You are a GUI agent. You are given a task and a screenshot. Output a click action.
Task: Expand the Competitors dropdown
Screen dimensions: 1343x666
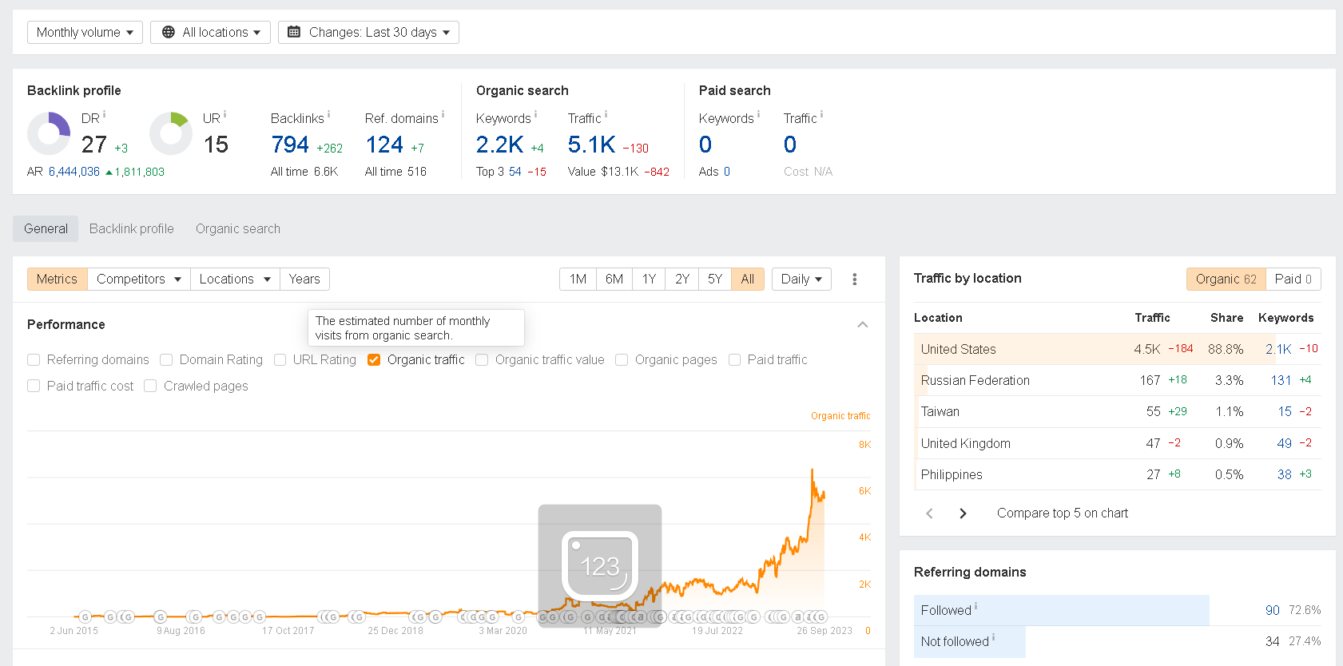(x=138, y=279)
